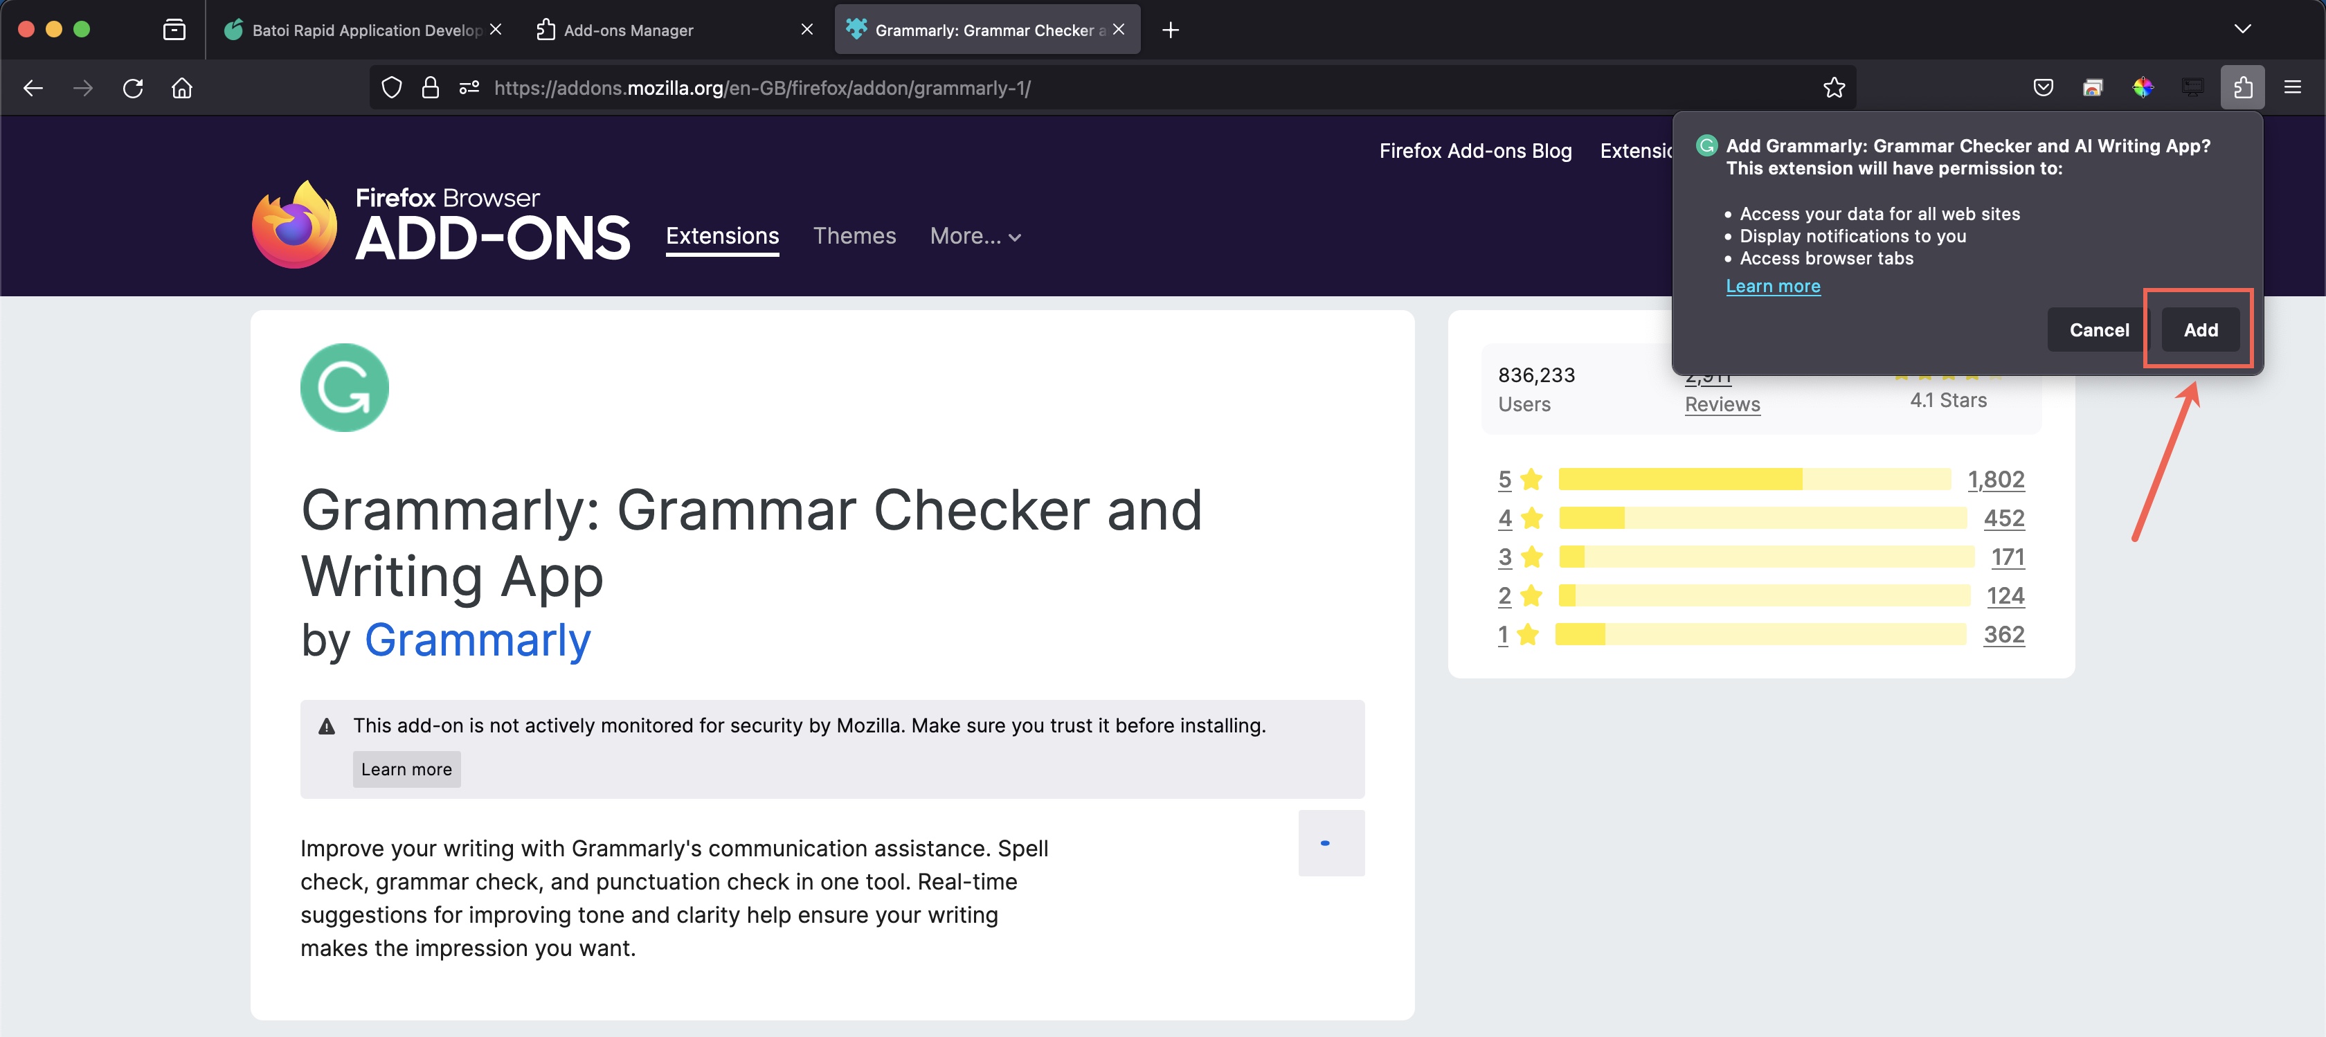Open a new tab with plus button
The image size is (2326, 1037).
coord(1170,30)
